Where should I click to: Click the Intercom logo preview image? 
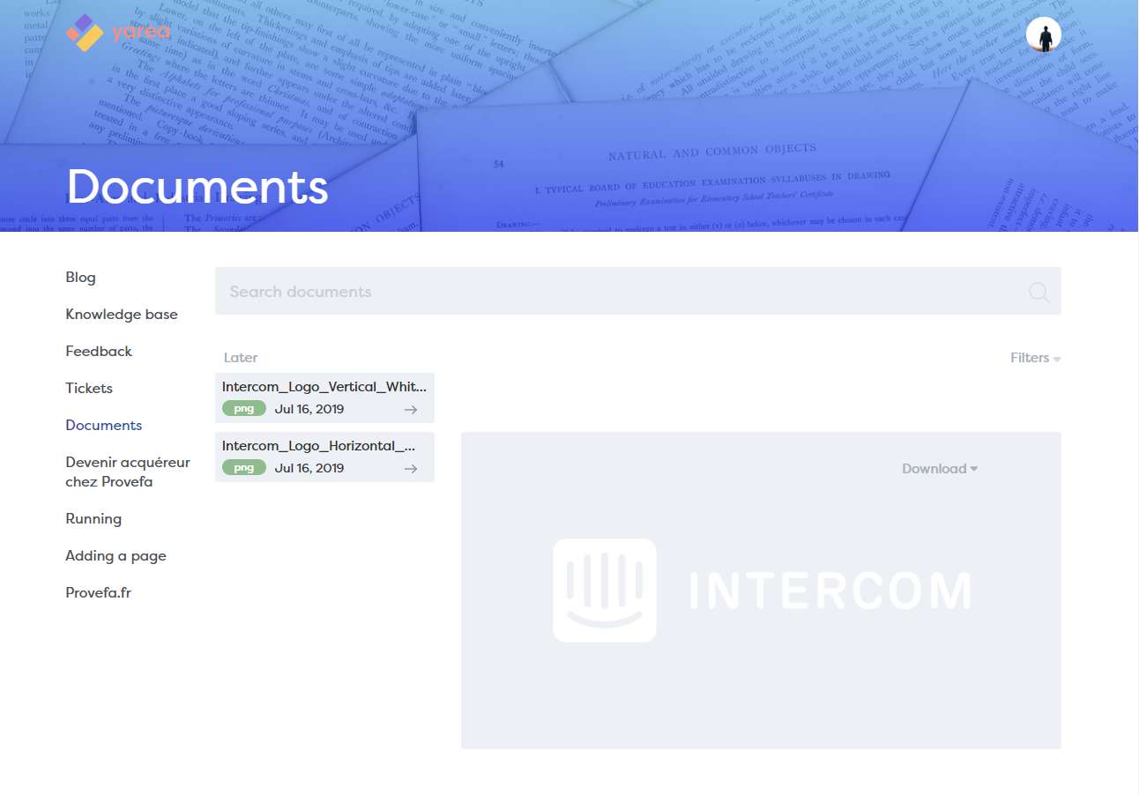pos(762,591)
